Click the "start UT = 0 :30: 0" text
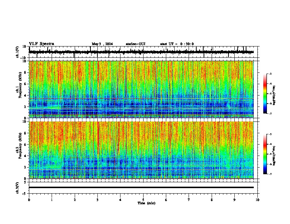The width and height of the screenshot is (290, 224). (177, 44)
